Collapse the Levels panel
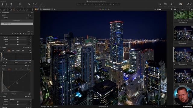This screenshot has height=108, width=193. (x=1, y=47)
